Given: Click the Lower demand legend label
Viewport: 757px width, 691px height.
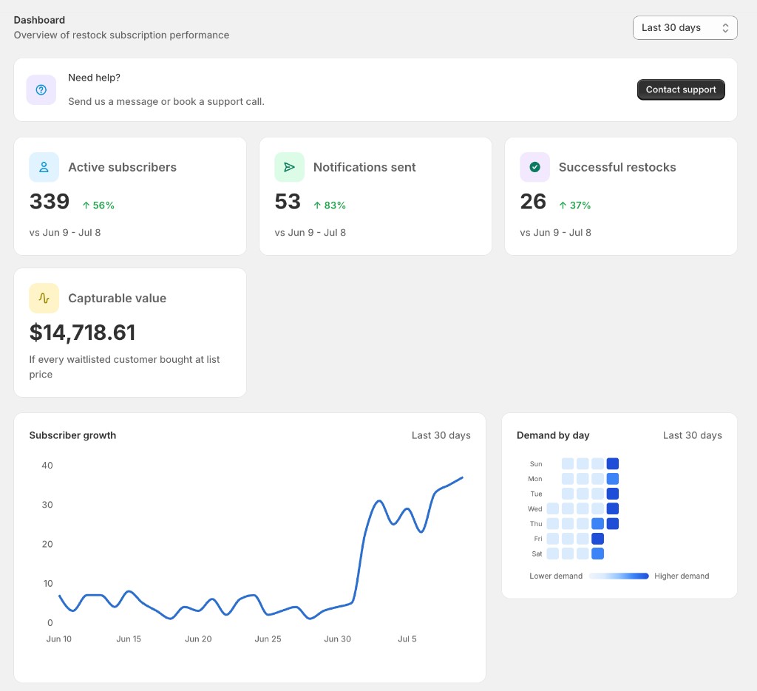Looking at the screenshot, I should (556, 576).
